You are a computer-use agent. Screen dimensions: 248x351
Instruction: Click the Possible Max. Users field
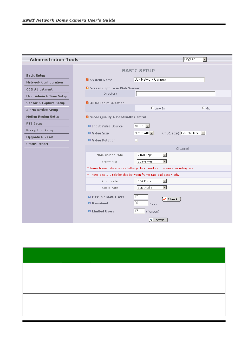coord(141,197)
